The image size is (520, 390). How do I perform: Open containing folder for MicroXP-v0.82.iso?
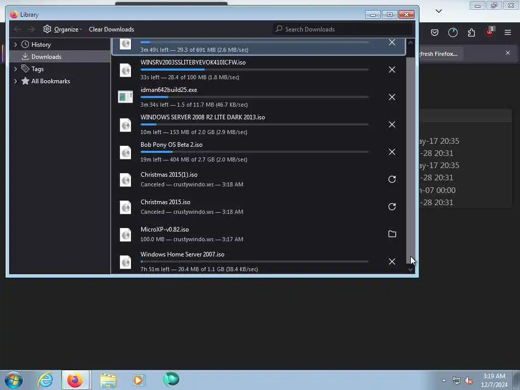392,234
